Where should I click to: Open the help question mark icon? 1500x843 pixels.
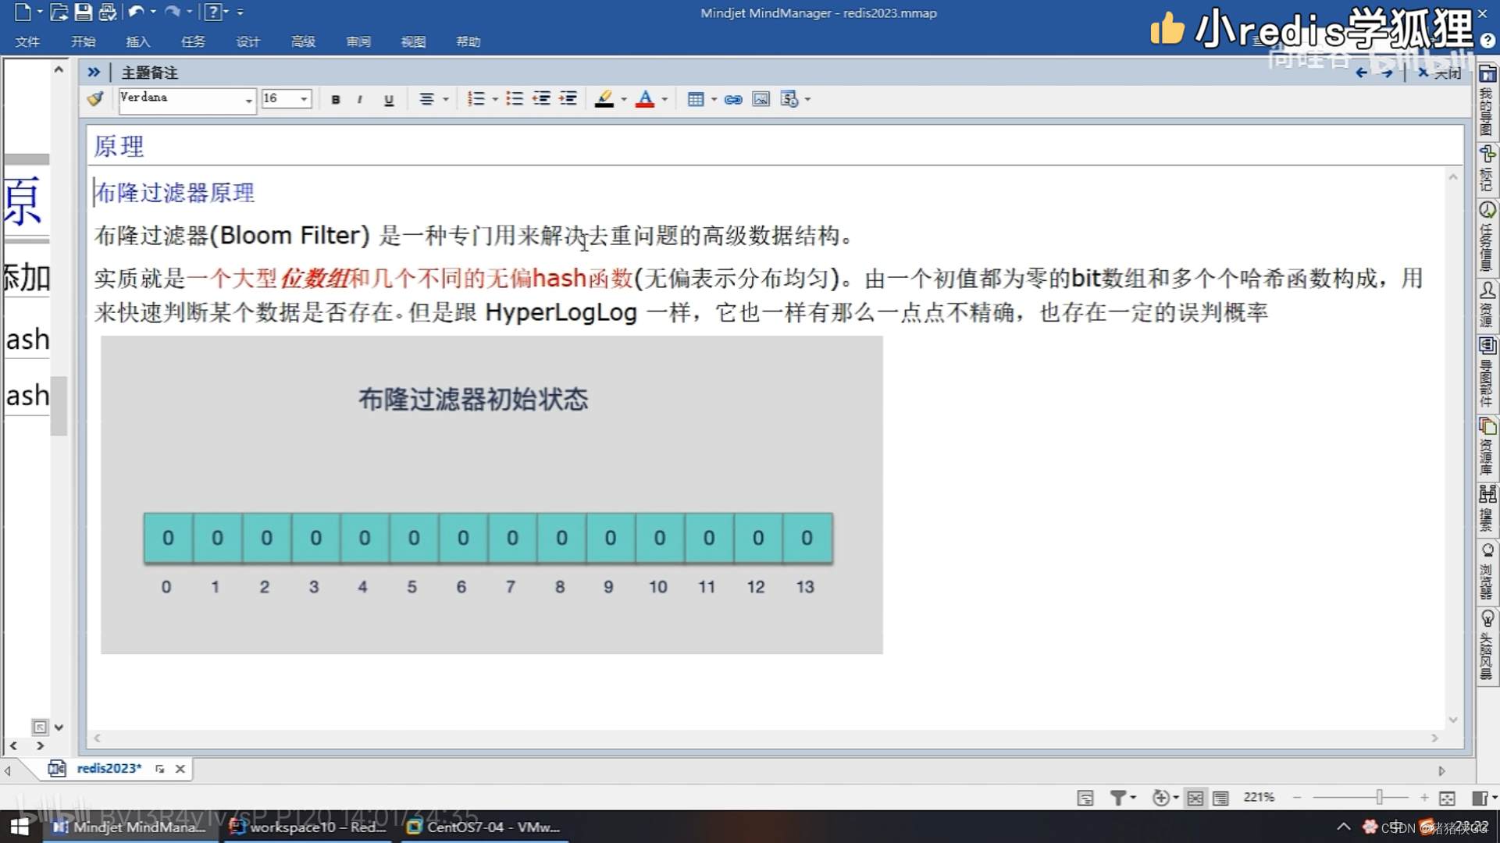click(212, 12)
